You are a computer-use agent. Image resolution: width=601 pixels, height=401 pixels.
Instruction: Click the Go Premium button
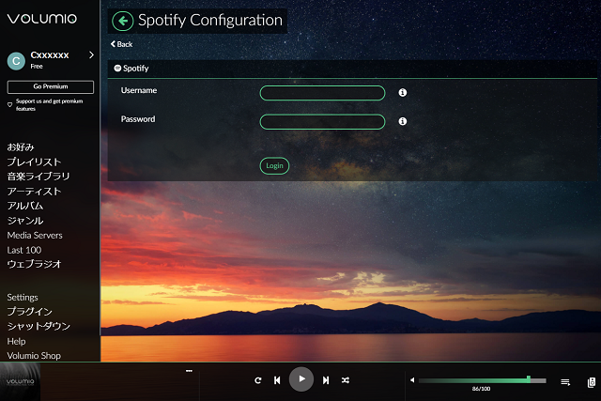coord(50,86)
